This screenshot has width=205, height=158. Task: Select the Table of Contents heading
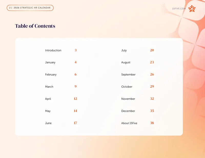pyautogui.click(x=35, y=26)
